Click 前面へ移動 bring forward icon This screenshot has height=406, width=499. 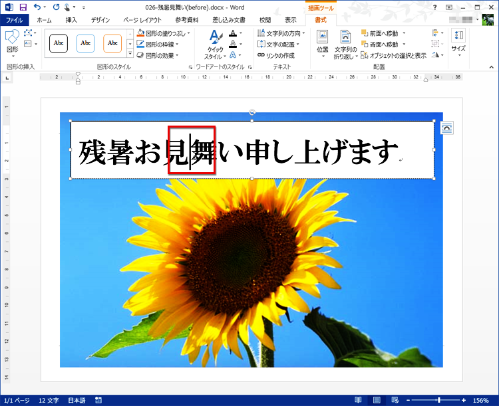365,33
